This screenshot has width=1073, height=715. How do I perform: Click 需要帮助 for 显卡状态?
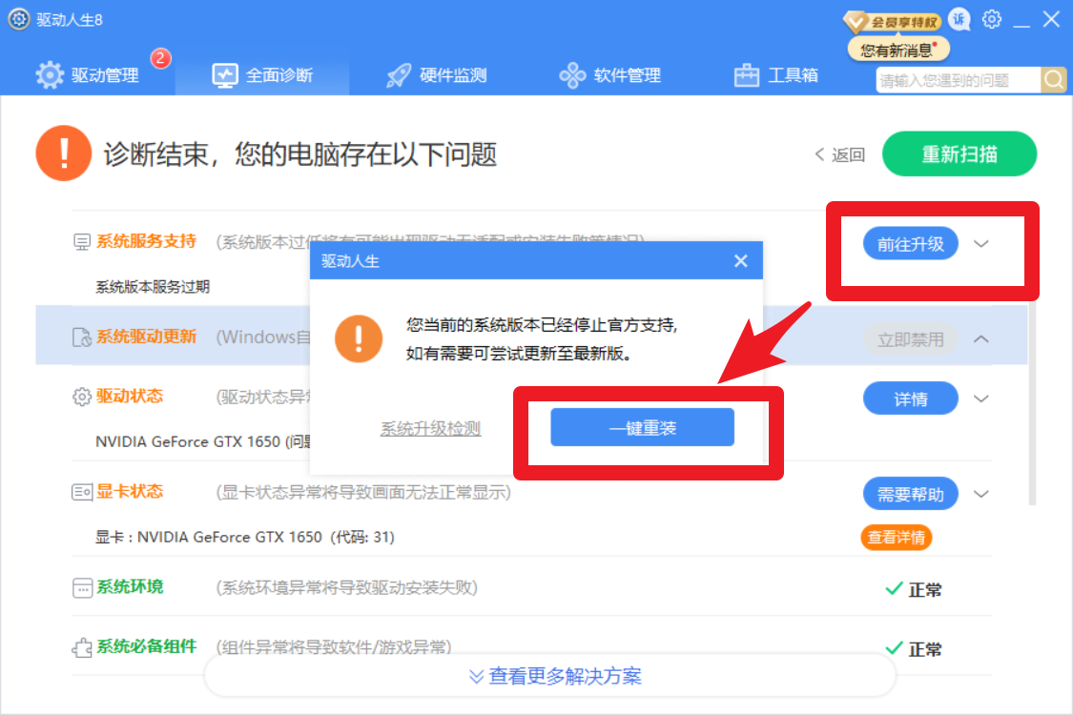pos(910,494)
